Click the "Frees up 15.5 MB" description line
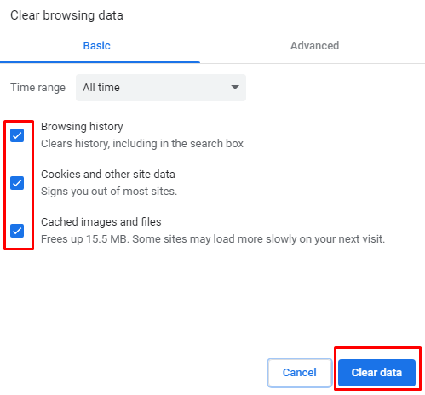The width and height of the screenshot is (425, 395). click(x=213, y=239)
